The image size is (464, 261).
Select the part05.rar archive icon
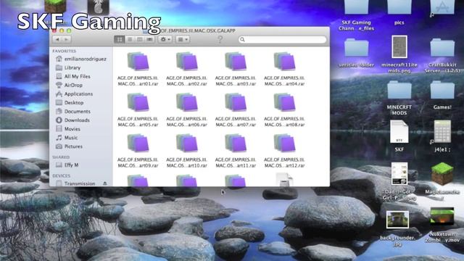click(138, 102)
